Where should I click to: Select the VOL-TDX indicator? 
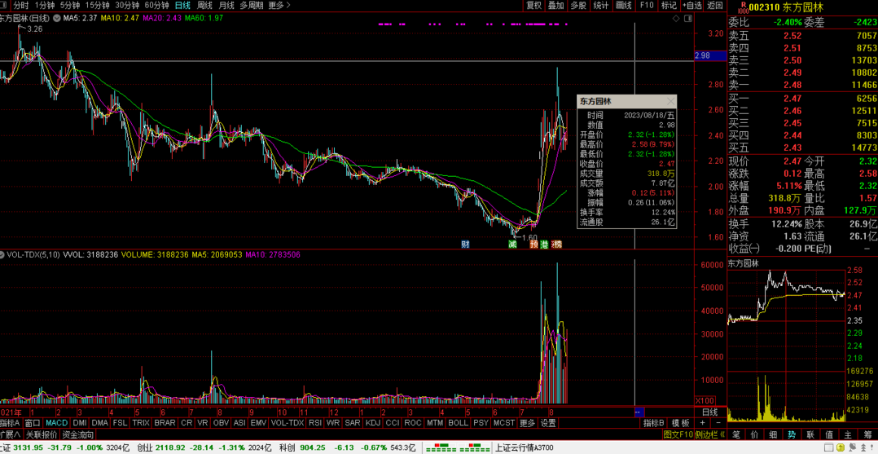click(288, 423)
